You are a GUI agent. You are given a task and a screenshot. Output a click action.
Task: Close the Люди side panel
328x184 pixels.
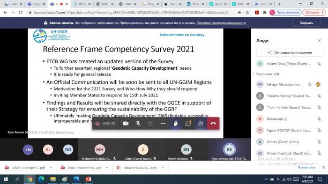point(319,41)
